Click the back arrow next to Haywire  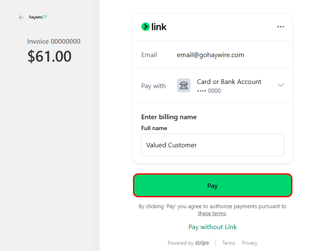point(21,18)
